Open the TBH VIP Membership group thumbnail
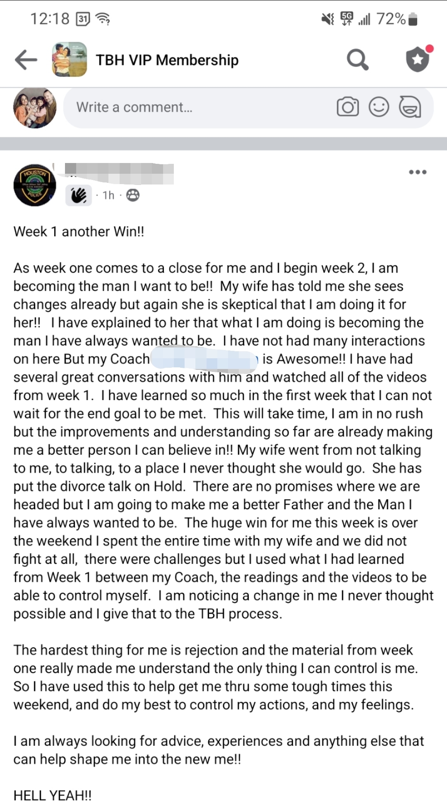 [70, 60]
